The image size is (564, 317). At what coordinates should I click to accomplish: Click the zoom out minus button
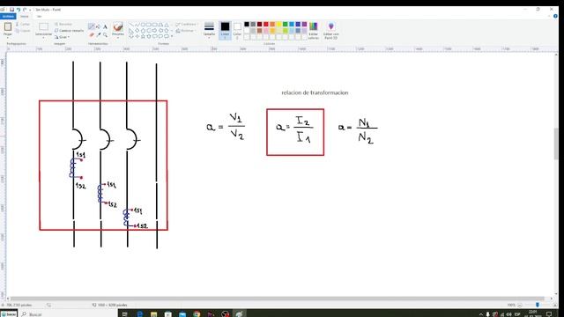[520, 305]
